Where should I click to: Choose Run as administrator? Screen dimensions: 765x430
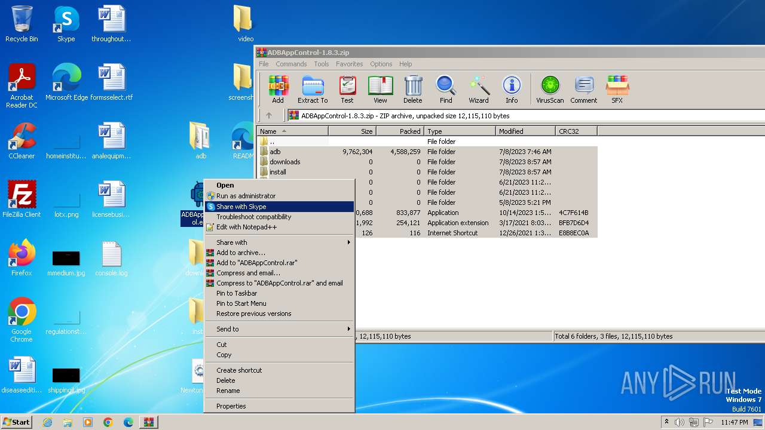279,196
